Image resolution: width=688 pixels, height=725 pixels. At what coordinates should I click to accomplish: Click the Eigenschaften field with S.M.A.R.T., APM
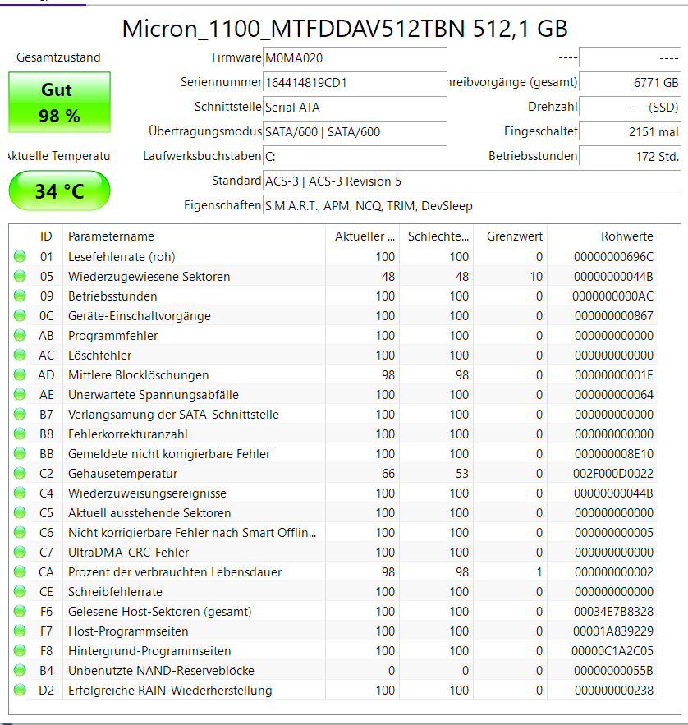click(x=471, y=206)
